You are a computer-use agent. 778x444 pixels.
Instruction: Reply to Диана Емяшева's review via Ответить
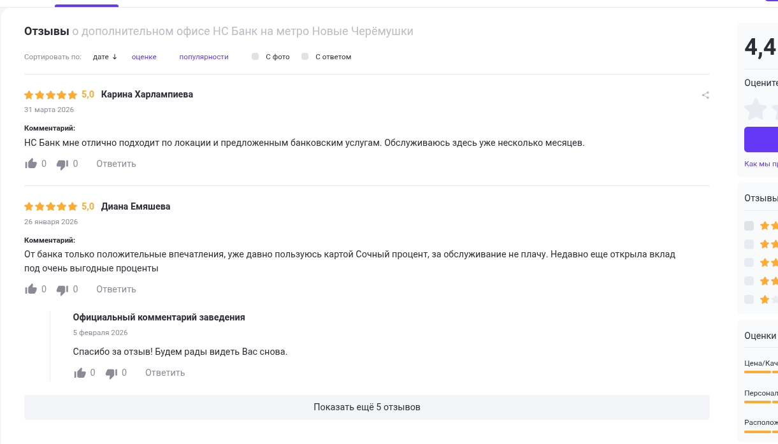pos(116,289)
